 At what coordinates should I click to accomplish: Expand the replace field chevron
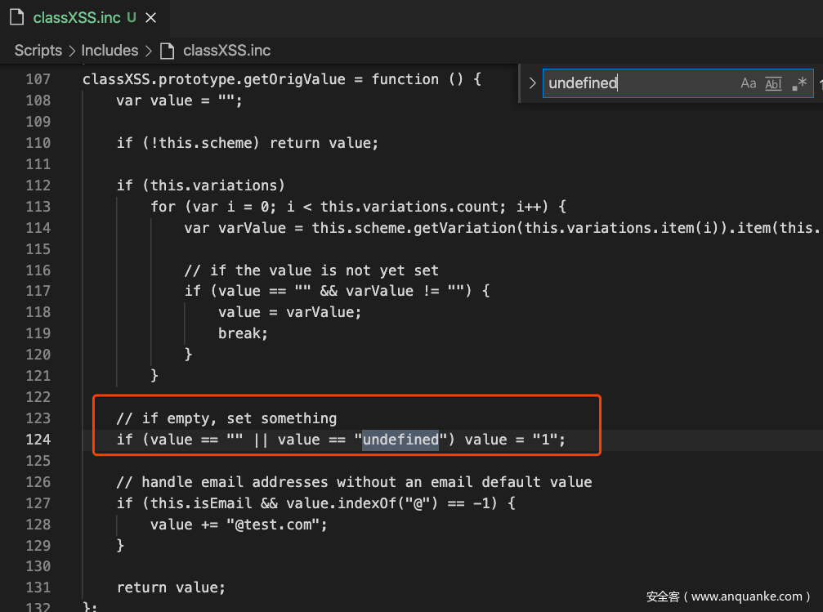coord(533,83)
